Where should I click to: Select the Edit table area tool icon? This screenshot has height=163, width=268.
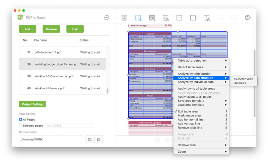pyautogui.click(x=138, y=18)
